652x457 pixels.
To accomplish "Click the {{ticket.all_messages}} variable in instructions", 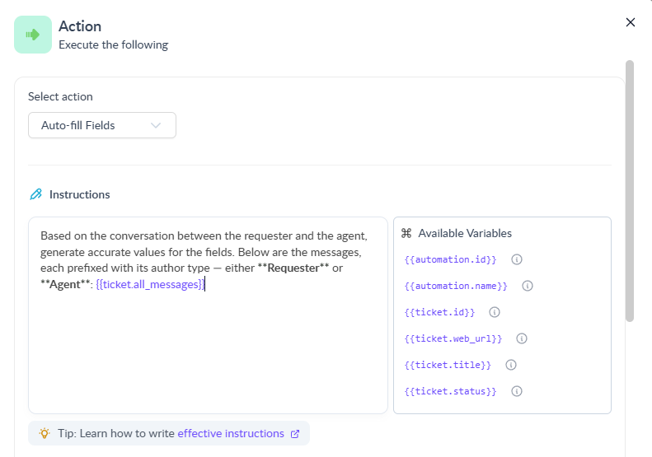I will [x=149, y=284].
